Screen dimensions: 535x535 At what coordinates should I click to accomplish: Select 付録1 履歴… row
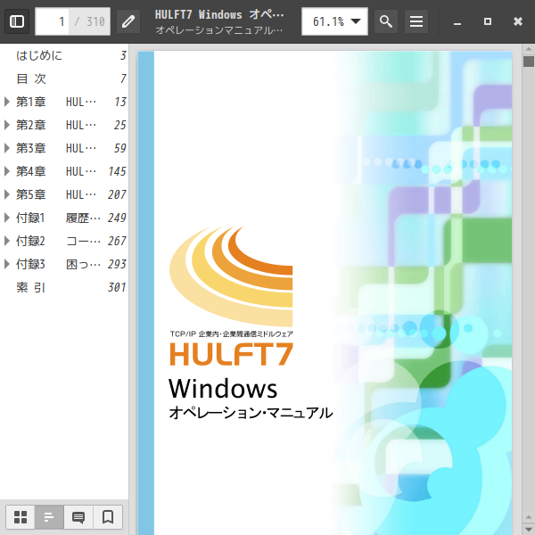click(x=64, y=218)
